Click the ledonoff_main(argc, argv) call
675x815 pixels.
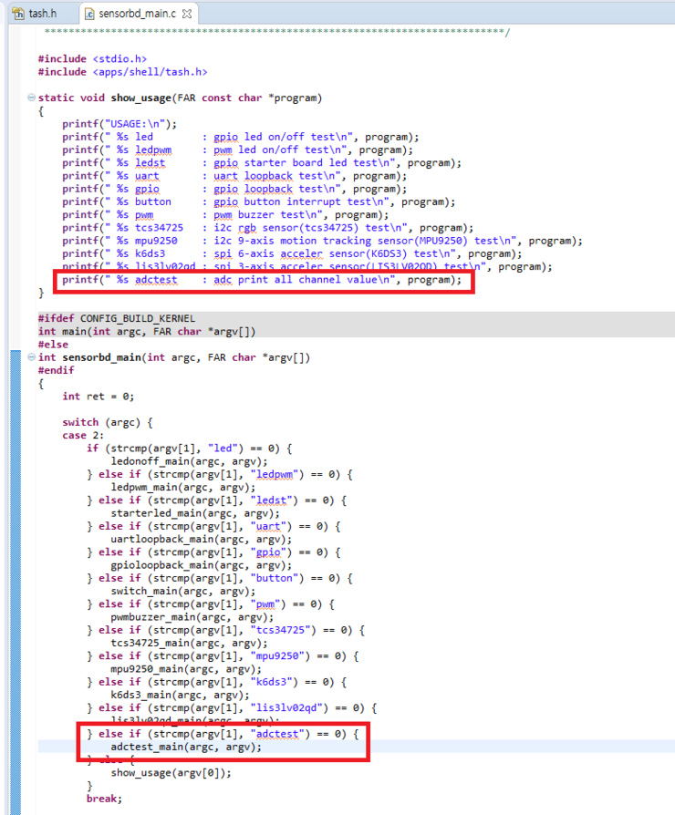coord(190,461)
